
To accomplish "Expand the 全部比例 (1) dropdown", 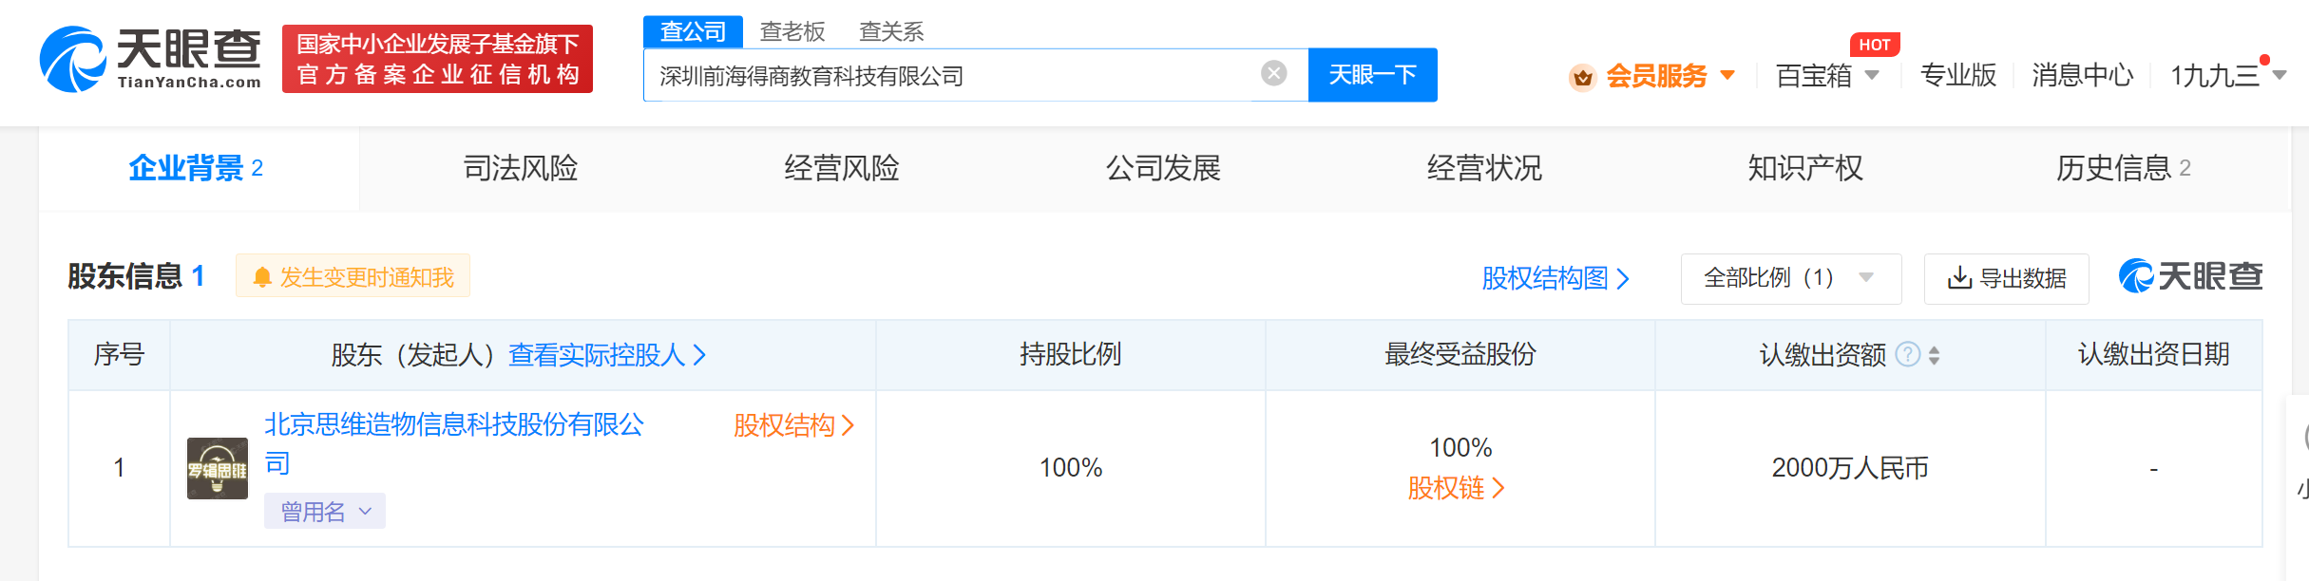I will coord(1791,278).
